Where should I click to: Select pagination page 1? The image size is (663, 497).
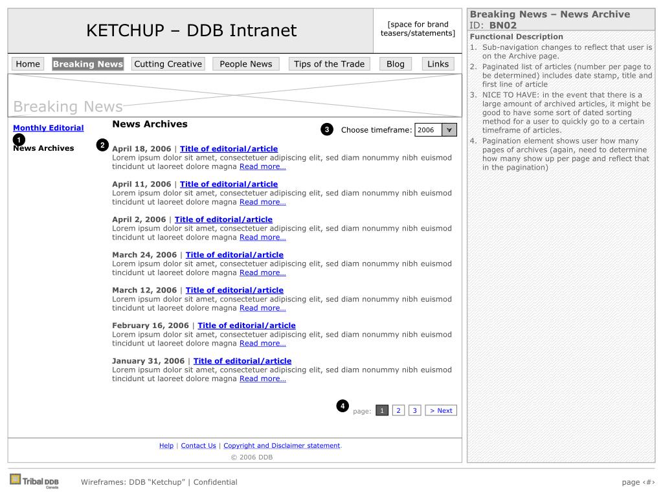pyautogui.click(x=382, y=410)
